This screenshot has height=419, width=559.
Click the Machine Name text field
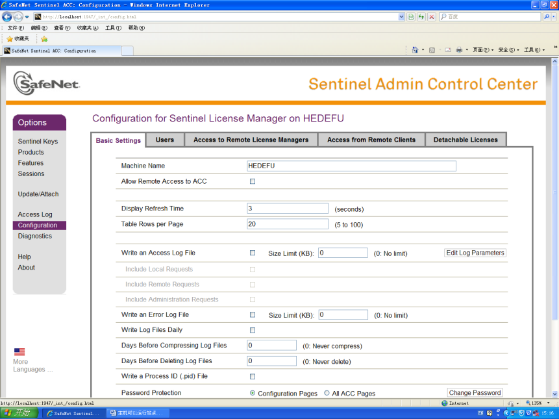click(x=351, y=166)
